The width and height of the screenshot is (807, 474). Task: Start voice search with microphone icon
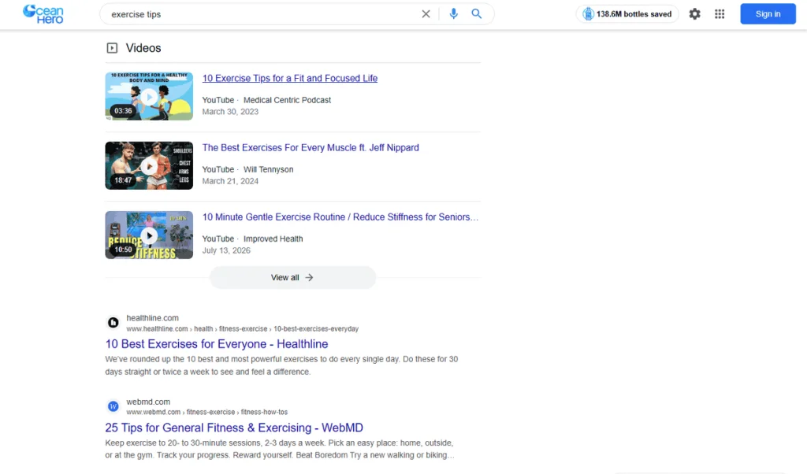pos(453,14)
